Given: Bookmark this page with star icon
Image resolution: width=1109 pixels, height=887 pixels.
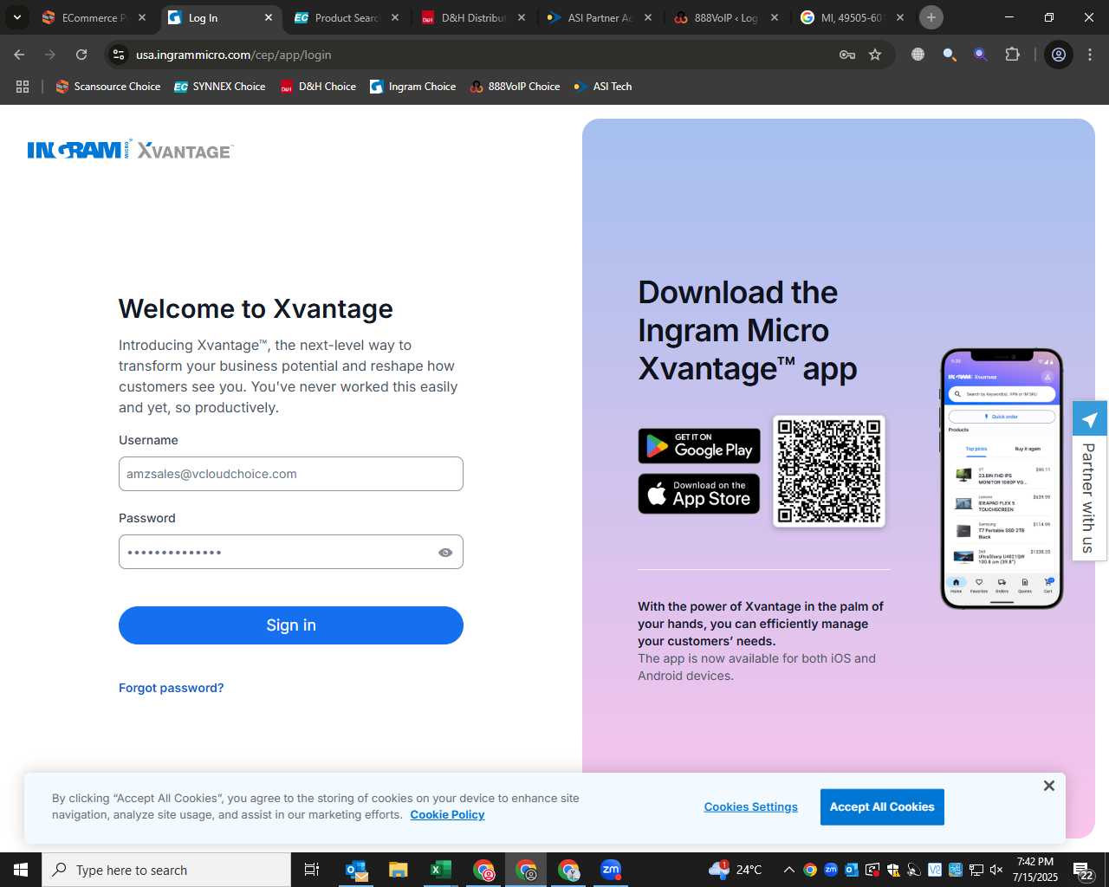Looking at the screenshot, I should point(875,55).
